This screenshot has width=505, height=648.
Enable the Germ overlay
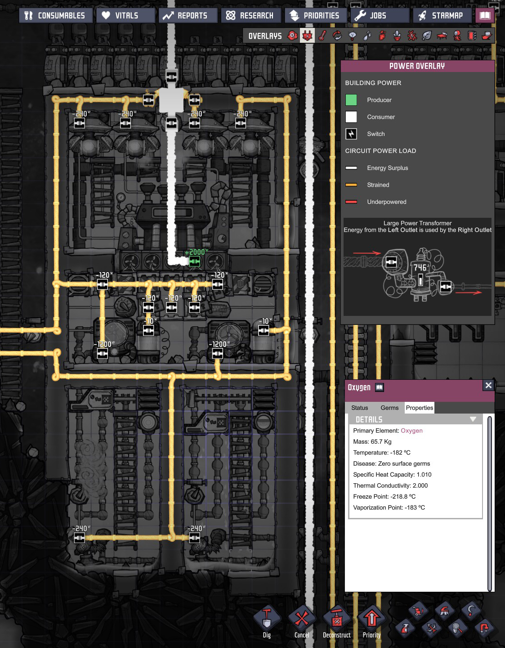(412, 36)
